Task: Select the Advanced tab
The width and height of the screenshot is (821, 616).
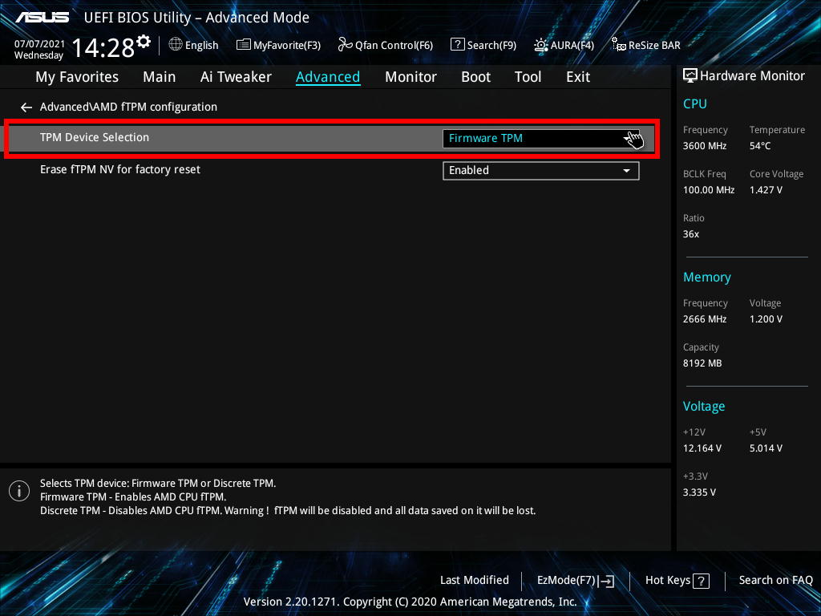Action: (328, 77)
